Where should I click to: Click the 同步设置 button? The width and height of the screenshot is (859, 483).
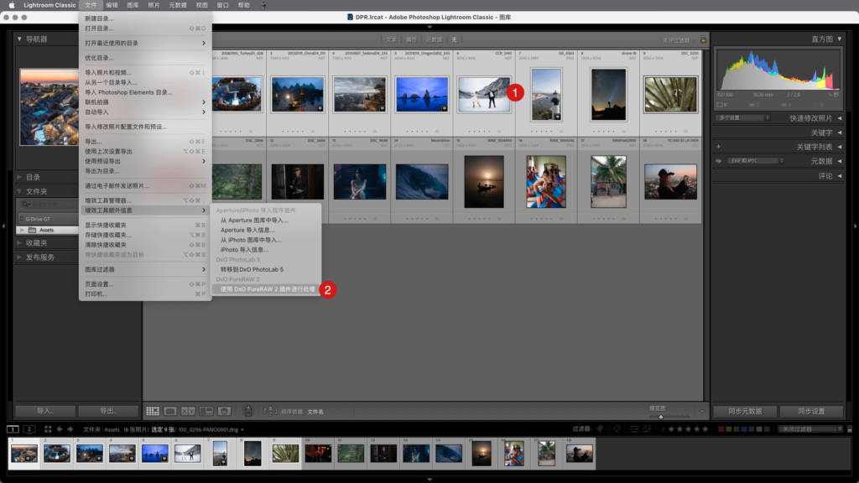(811, 411)
